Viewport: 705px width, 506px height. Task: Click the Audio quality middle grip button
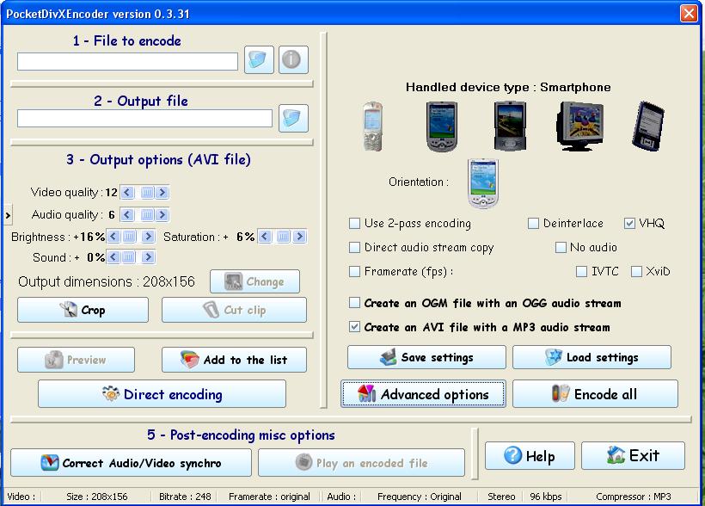tap(146, 215)
